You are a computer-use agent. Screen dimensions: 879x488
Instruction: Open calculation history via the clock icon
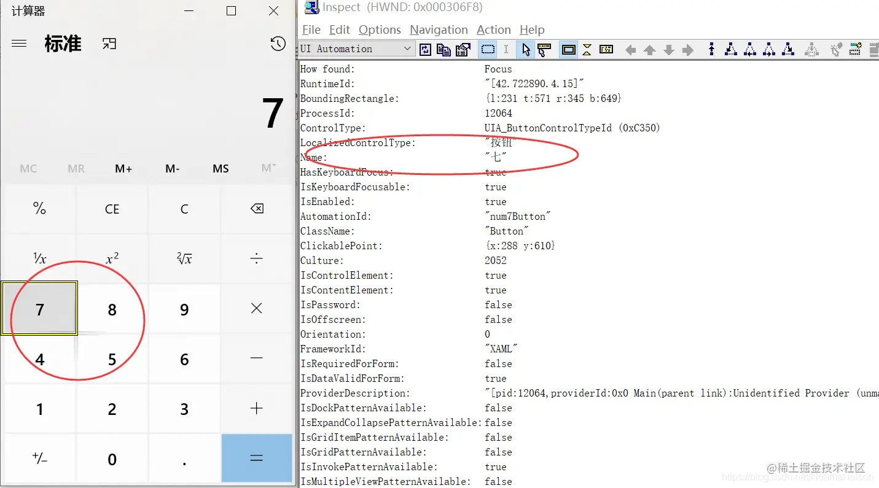point(278,44)
